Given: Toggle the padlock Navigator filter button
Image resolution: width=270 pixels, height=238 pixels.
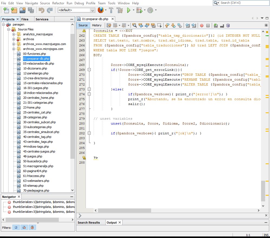Looking at the screenshot, I should pos(32,227).
